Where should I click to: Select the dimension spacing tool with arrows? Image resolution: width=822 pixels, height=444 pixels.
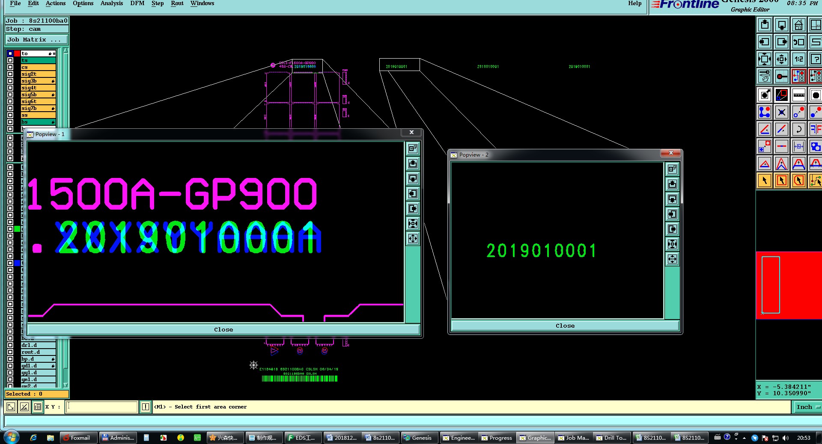pyautogui.click(x=799, y=146)
